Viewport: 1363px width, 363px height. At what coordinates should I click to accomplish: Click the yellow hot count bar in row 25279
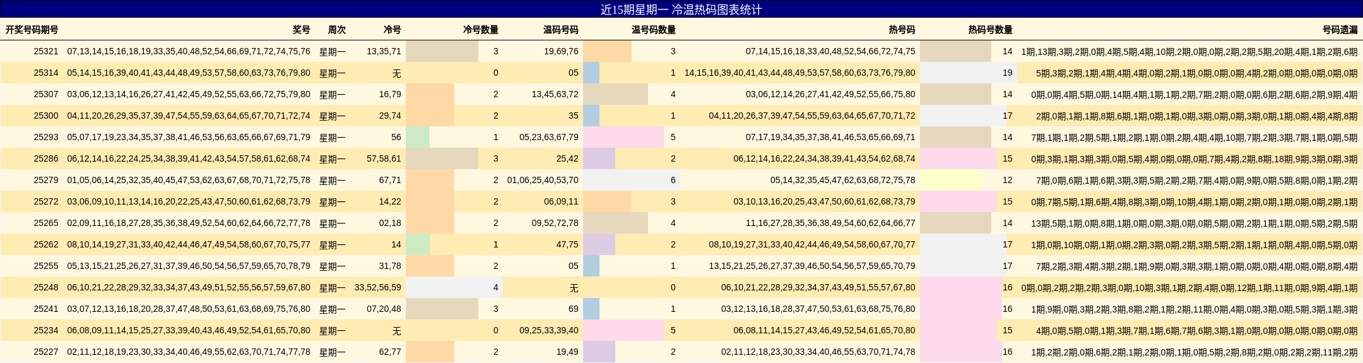coord(951,180)
